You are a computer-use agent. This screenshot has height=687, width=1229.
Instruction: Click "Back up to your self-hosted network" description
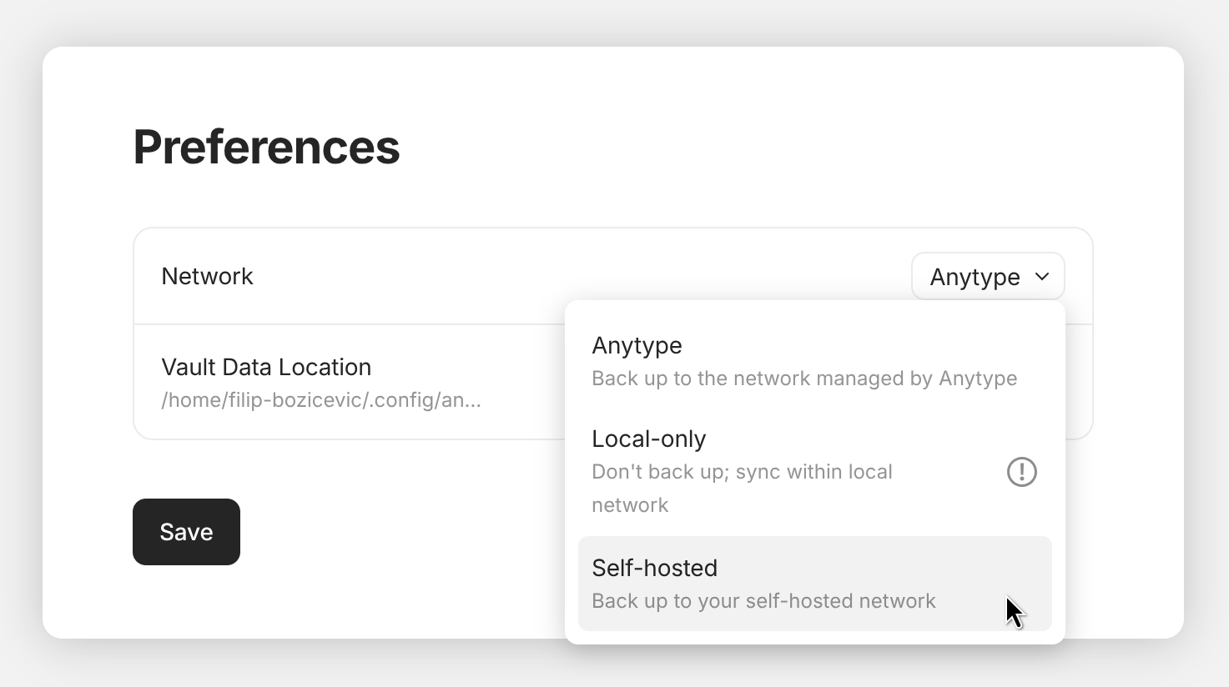coord(763,601)
